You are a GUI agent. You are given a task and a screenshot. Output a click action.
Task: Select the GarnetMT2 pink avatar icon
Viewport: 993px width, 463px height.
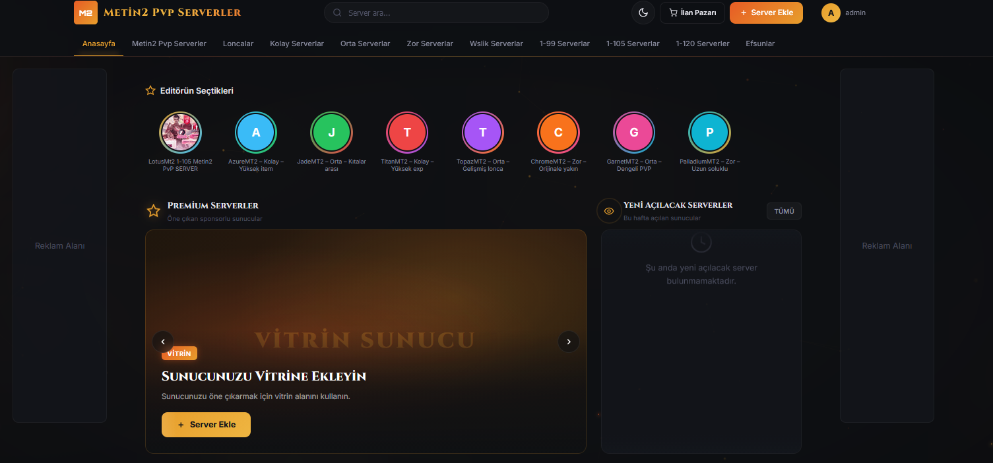pyautogui.click(x=634, y=133)
